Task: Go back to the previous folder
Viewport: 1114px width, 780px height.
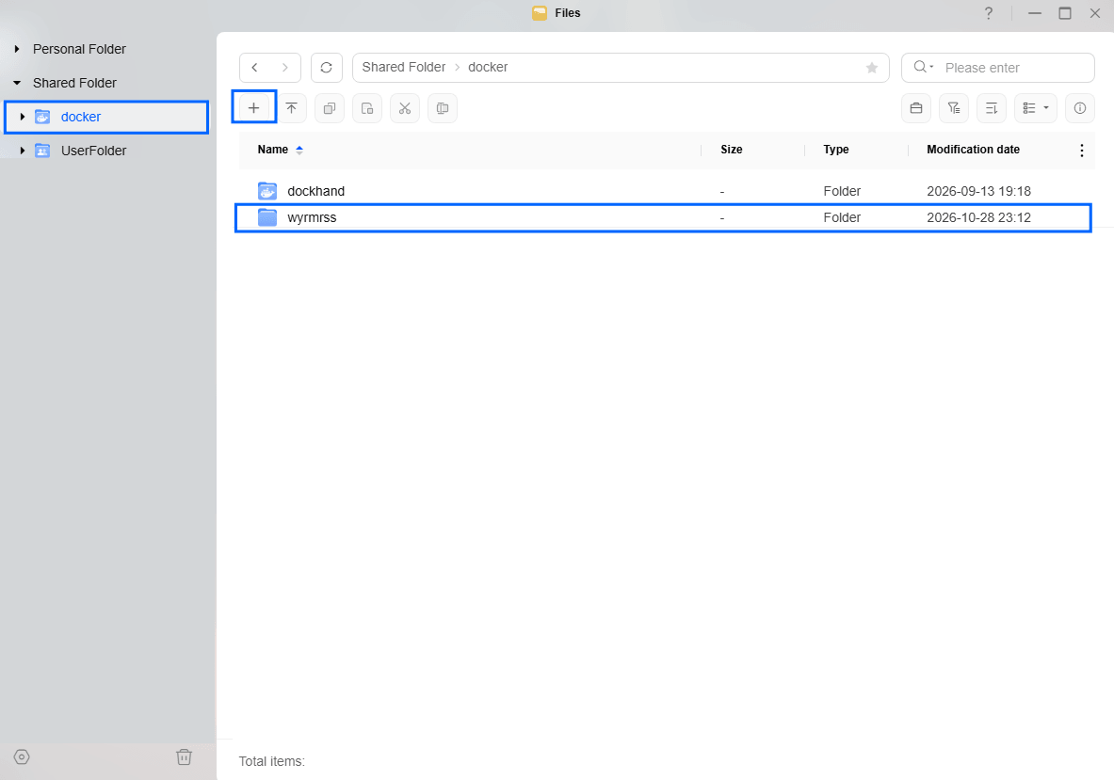Action: point(254,68)
